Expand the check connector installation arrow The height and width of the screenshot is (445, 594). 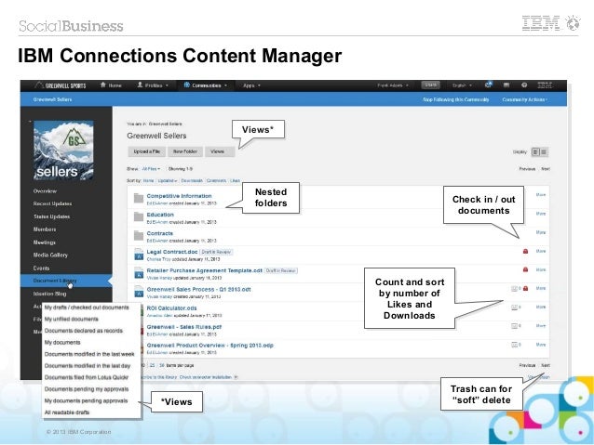[x=236, y=377]
